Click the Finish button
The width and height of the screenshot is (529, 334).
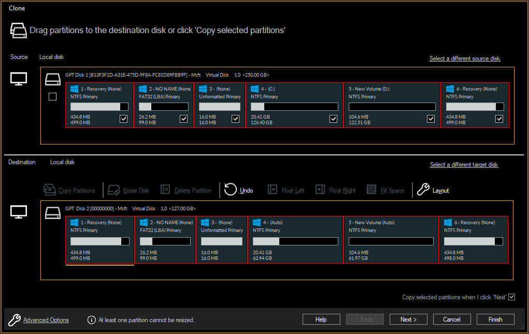pos(495,319)
